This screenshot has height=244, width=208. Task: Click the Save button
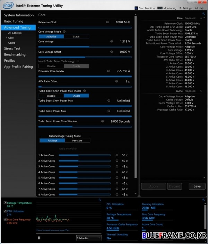click(197, 186)
